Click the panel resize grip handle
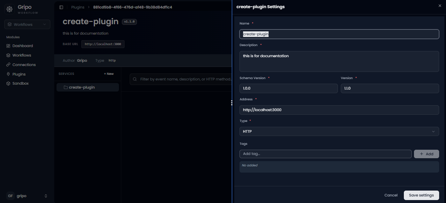The image size is (446, 203). point(232,103)
